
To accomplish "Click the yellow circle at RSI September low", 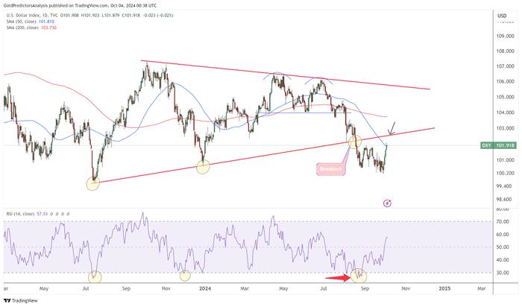I will tap(359, 276).
